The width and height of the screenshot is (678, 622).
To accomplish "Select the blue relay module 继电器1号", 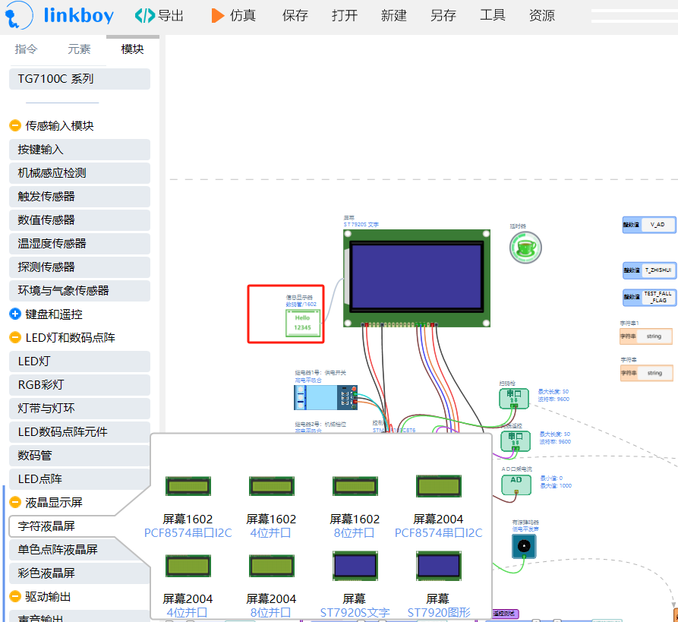I will pyautogui.click(x=326, y=397).
